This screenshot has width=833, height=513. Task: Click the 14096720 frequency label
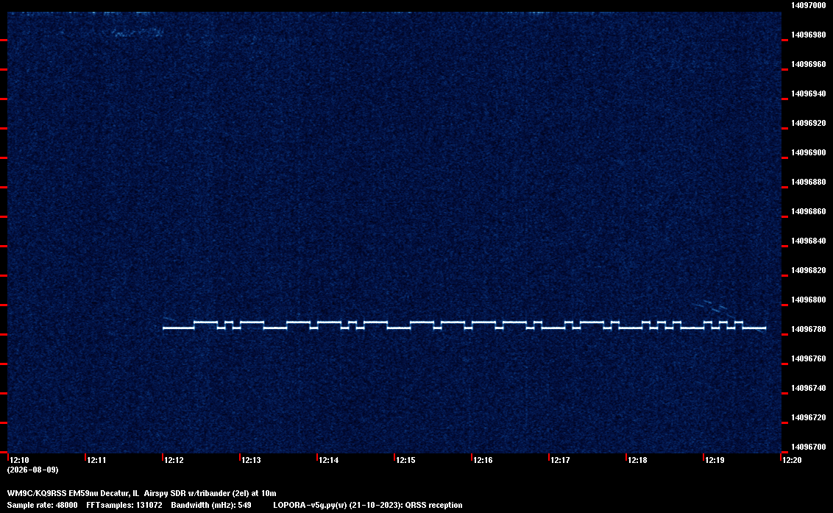[x=808, y=417]
